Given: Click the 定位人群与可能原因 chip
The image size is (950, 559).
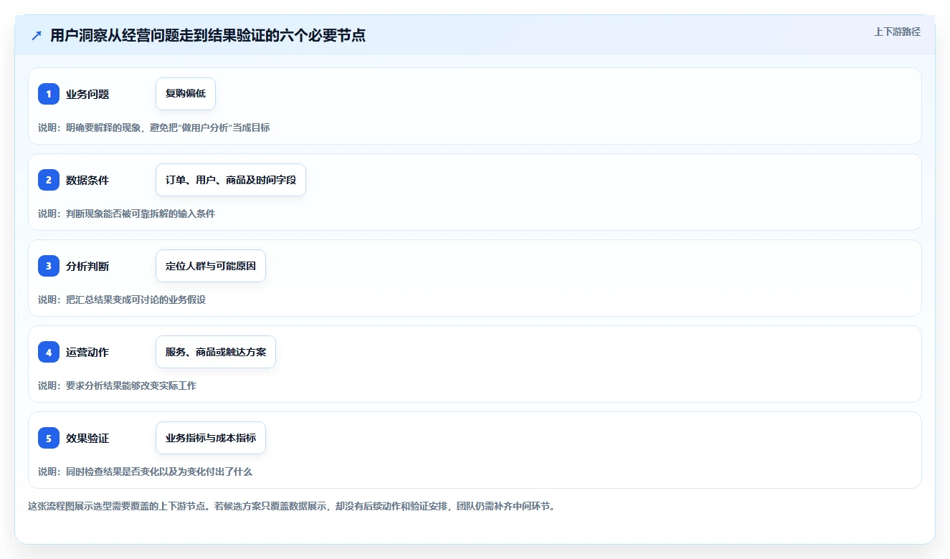Looking at the screenshot, I should click(x=211, y=266).
